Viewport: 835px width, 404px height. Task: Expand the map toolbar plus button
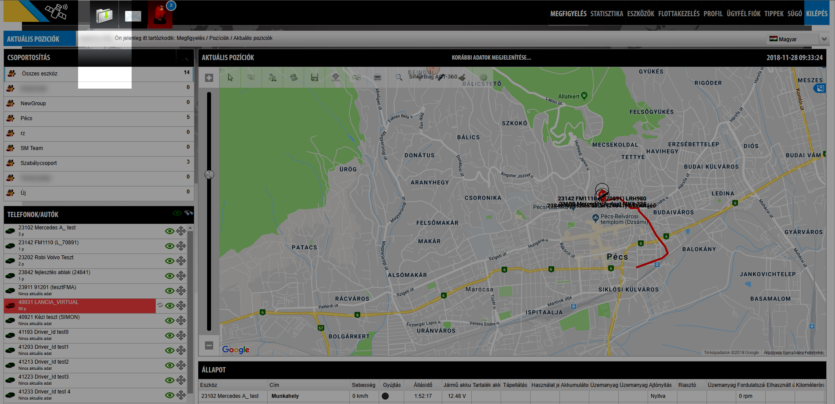point(209,78)
